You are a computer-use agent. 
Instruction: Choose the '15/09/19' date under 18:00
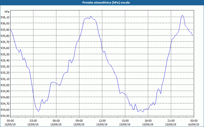148,124
